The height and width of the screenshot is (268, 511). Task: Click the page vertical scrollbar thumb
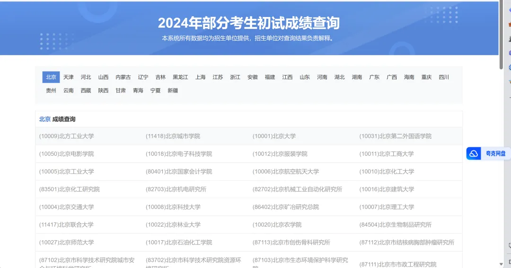coord(501,34)
